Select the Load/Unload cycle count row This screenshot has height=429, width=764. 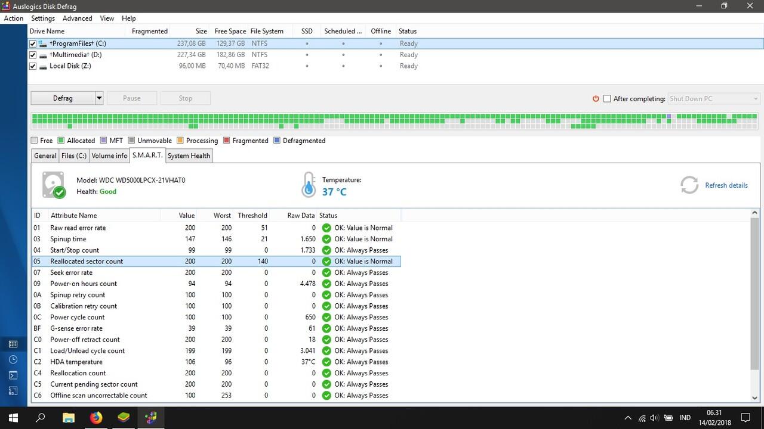(216, 351)
